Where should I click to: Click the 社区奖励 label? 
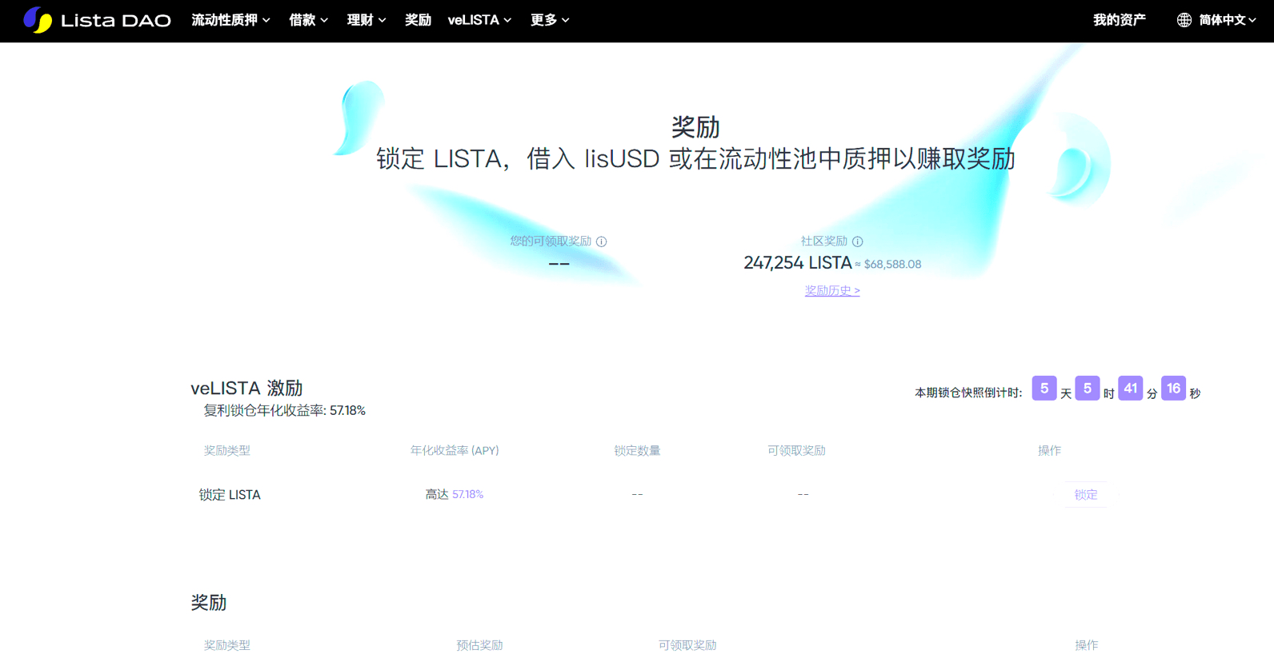click(824, 241)
